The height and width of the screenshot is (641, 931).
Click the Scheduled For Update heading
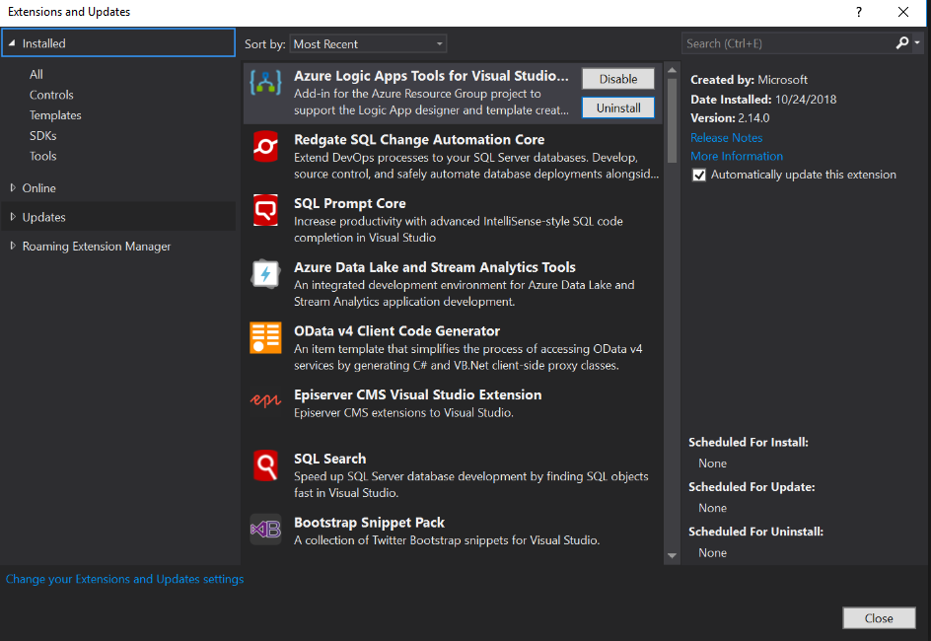click(752, 487)
